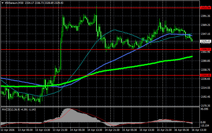Click the 14 Apr 05:30 time label
212x133 pixels.
[x=77, y=130]
